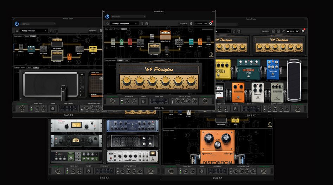Click Upgrade in the front window
Viewport: 333px width, 185px height.
click(183, 23)
